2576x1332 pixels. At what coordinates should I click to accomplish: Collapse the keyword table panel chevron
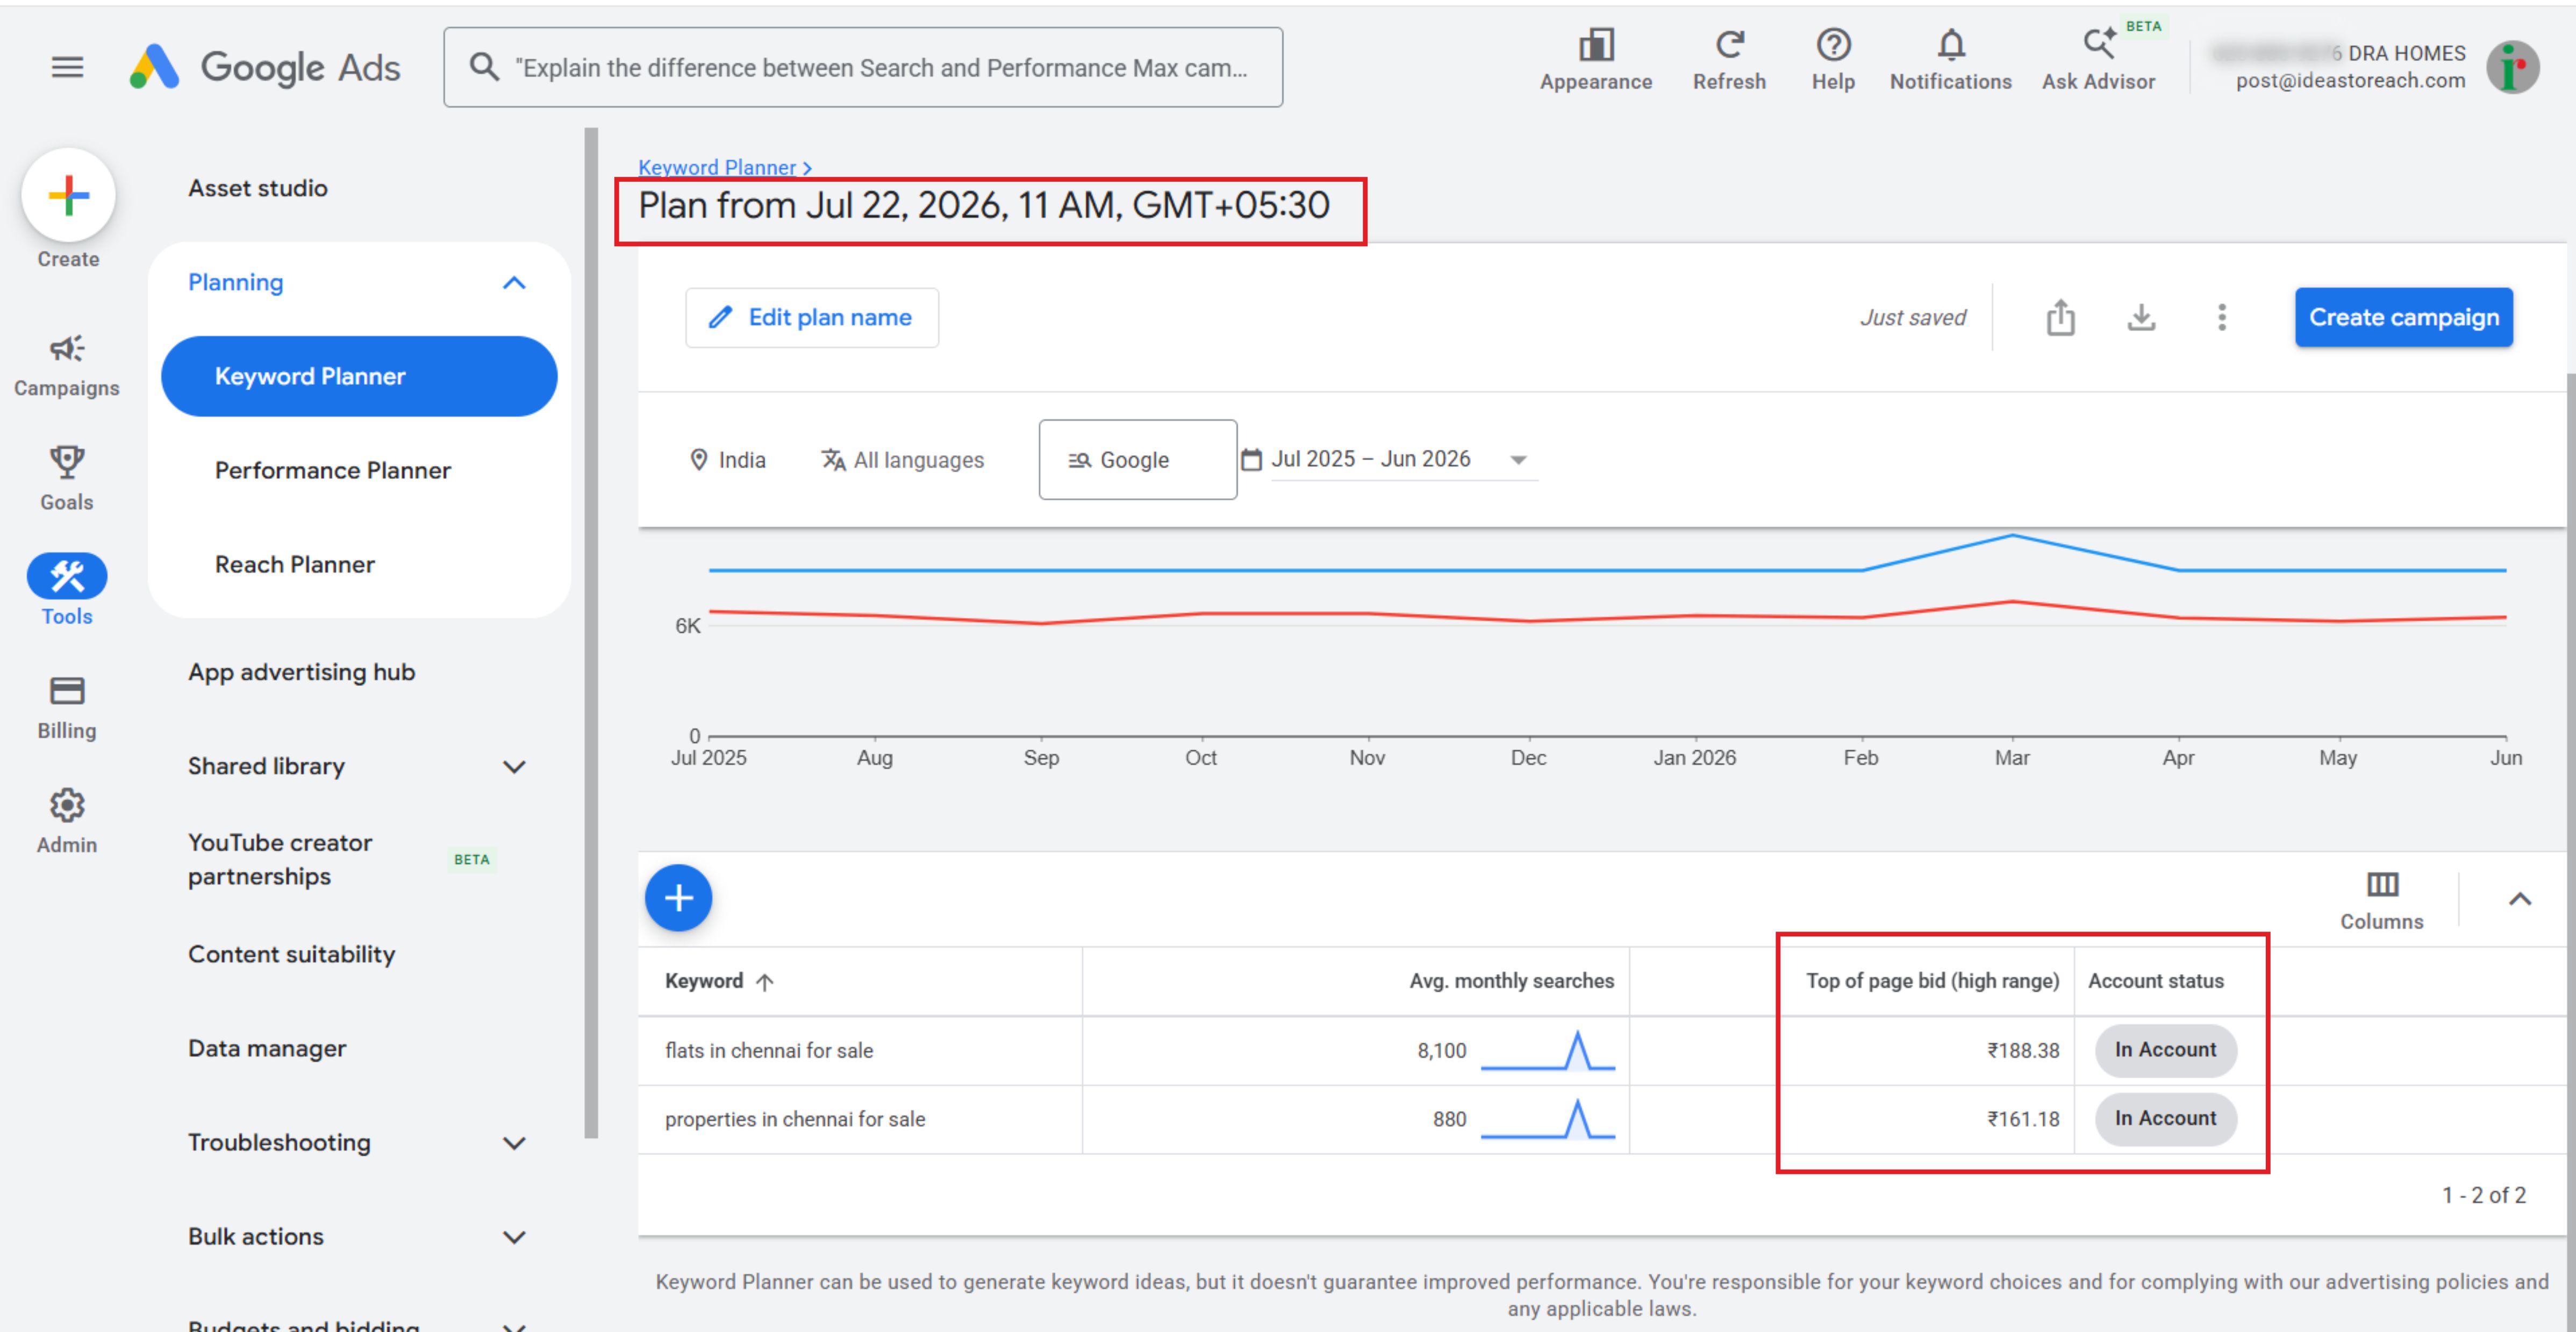click(2520, 899)
